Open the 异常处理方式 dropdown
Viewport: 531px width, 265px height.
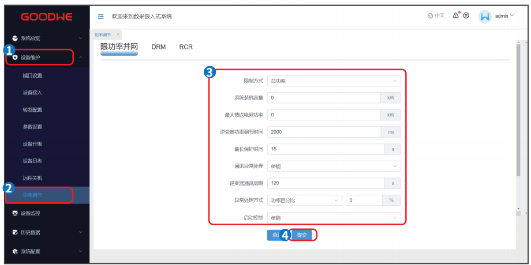[305, 200]
